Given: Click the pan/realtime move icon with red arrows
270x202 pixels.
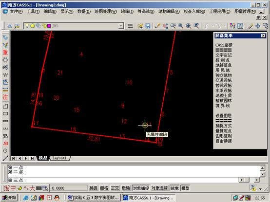Looking at the screenshot, I should [x=166, y=26].
